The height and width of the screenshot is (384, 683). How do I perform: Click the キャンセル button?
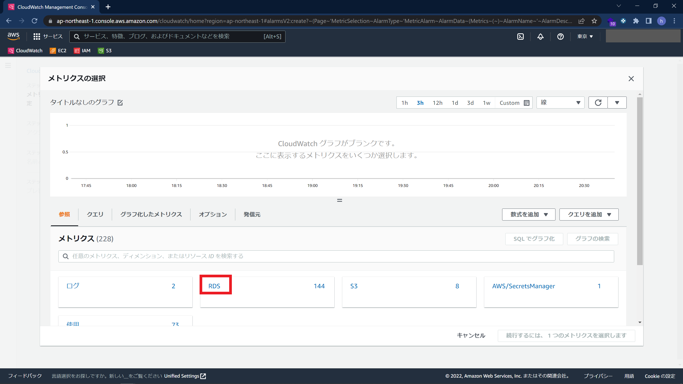tap(471, 335)
